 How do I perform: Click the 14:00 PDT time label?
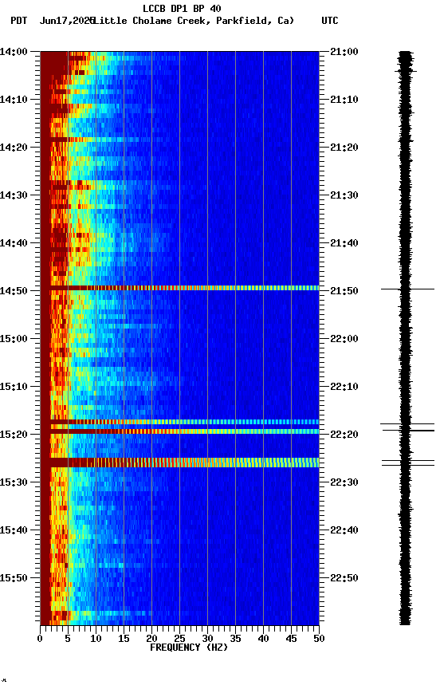(14, 52)
